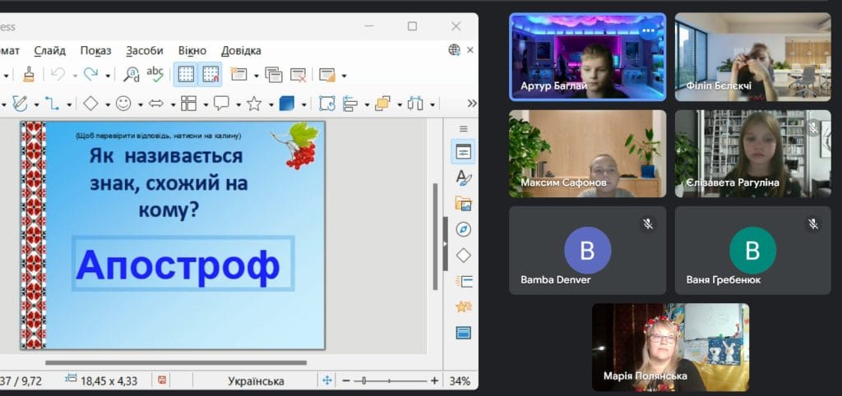842x396 pixels.
Task: Expand the Callouts dropdown arrow
Action: pos(238,104)
